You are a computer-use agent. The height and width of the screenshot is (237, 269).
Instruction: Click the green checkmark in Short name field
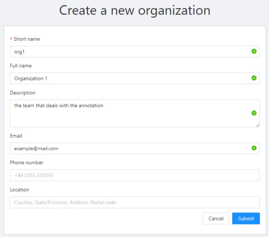pos(254,51)
